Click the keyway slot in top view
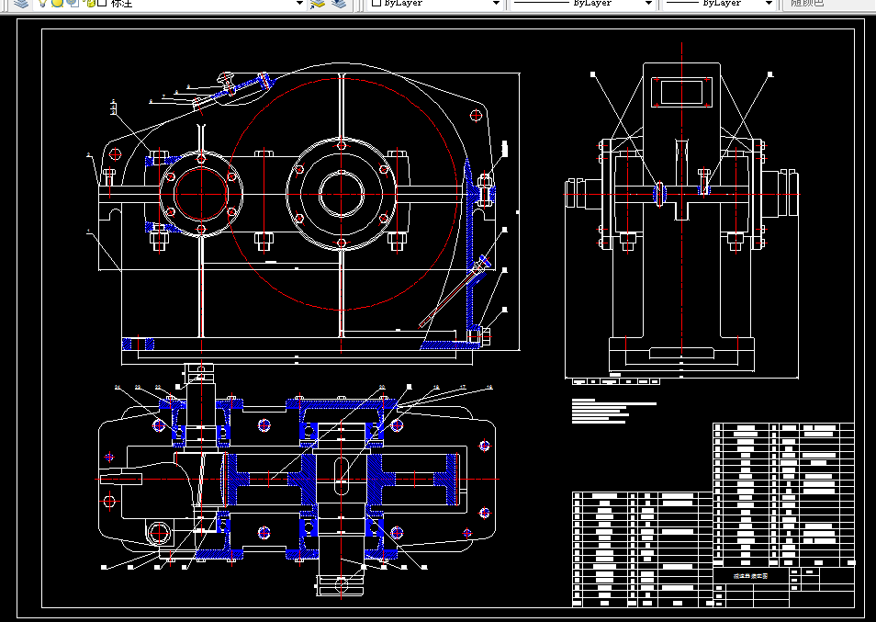 [x=342, y=476]
